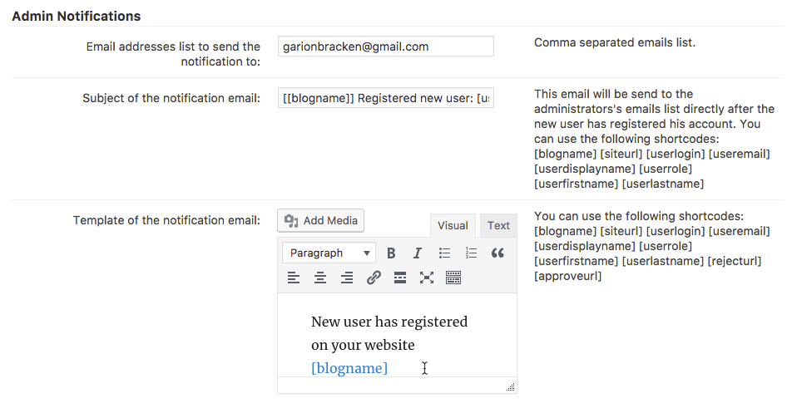
Task: Click the Add Media button
Action: click(x=321, y=220)
